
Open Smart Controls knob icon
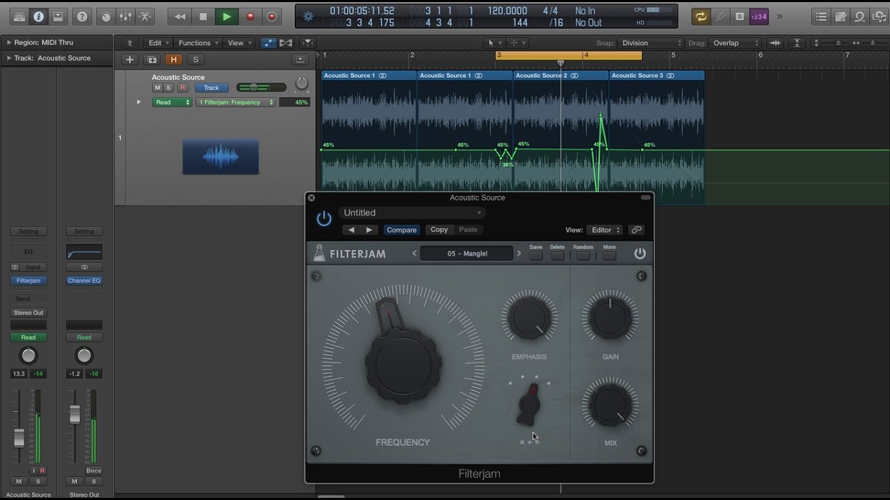click(106, 17)
